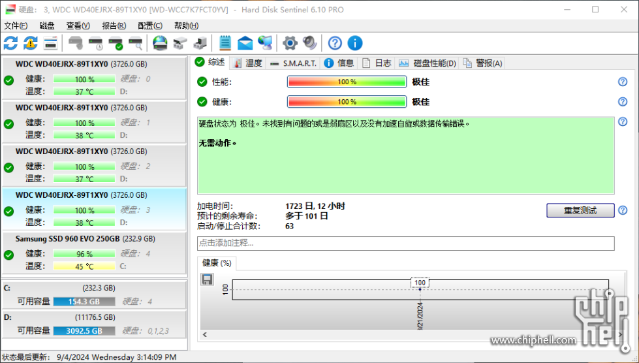The height and width of the screenshot is (363, 639).
Task: Click the help icon beside 性能 bar
Action: coord(623,82)
